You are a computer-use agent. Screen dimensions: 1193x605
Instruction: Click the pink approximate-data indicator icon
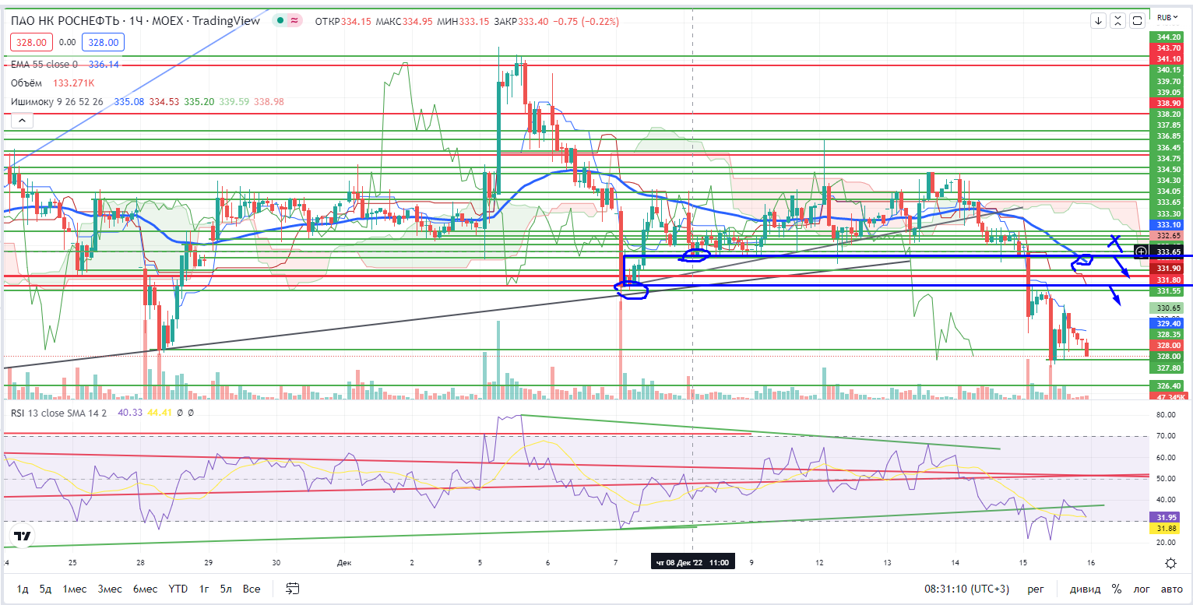pyautogui.click(x=294, y=21)
